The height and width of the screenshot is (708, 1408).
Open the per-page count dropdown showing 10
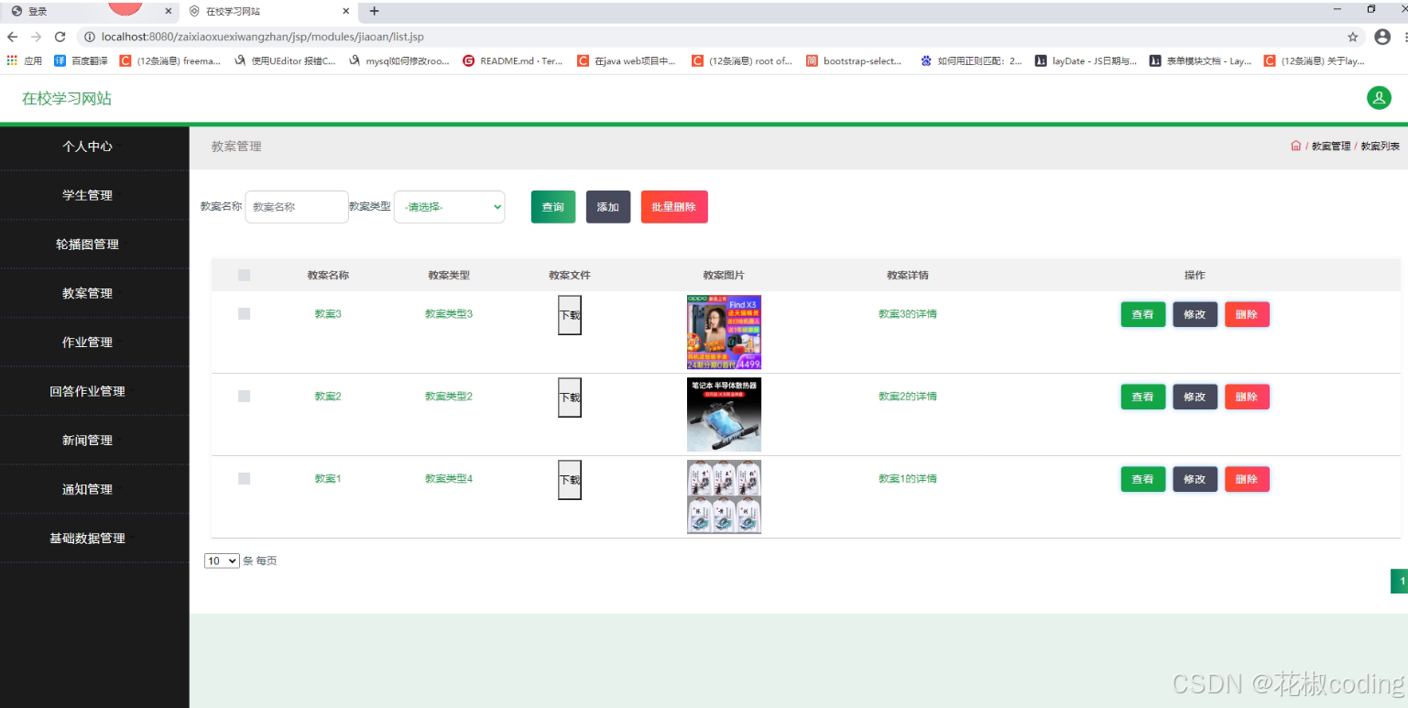222,560
